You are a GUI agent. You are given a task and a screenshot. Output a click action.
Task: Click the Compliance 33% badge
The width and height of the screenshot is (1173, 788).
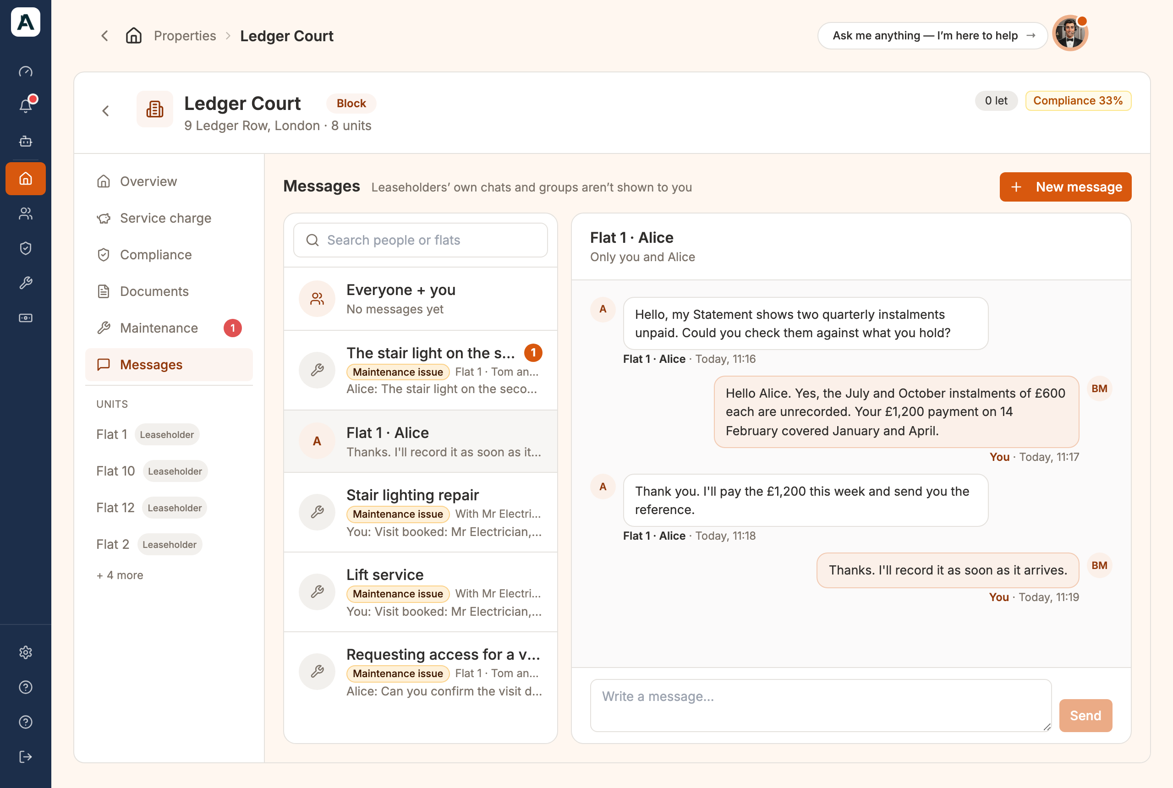[x=1078, y=100]
